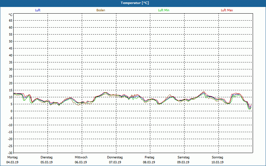Screen dimensions: 266x166
Task: Click the date 08.03.19
Action: (x=149, y=162)
